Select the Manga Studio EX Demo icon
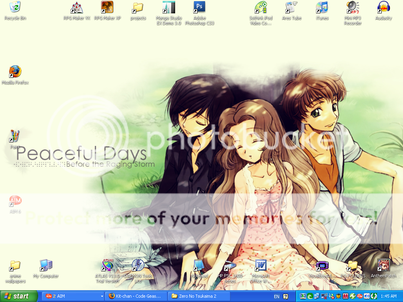 pyautogui.click(x=168, y=7)
